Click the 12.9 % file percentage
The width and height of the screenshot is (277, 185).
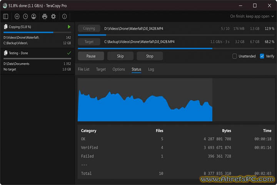point(269,29)
